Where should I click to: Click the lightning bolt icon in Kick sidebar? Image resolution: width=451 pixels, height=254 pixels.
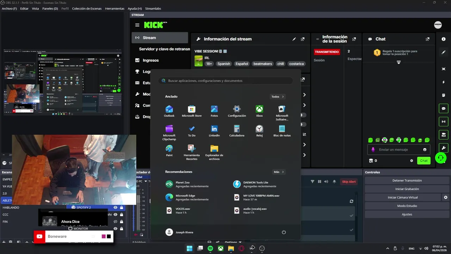[x=444, y=82]
